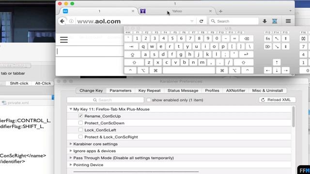Expand Ignore apps & devices
Screen dimensions: 310x174
[71, 151]
